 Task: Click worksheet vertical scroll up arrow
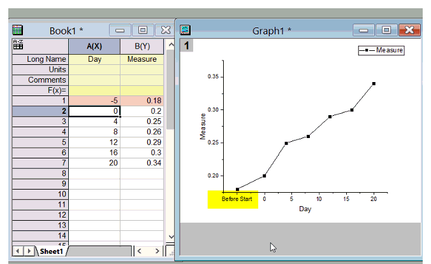pos(171,45)
